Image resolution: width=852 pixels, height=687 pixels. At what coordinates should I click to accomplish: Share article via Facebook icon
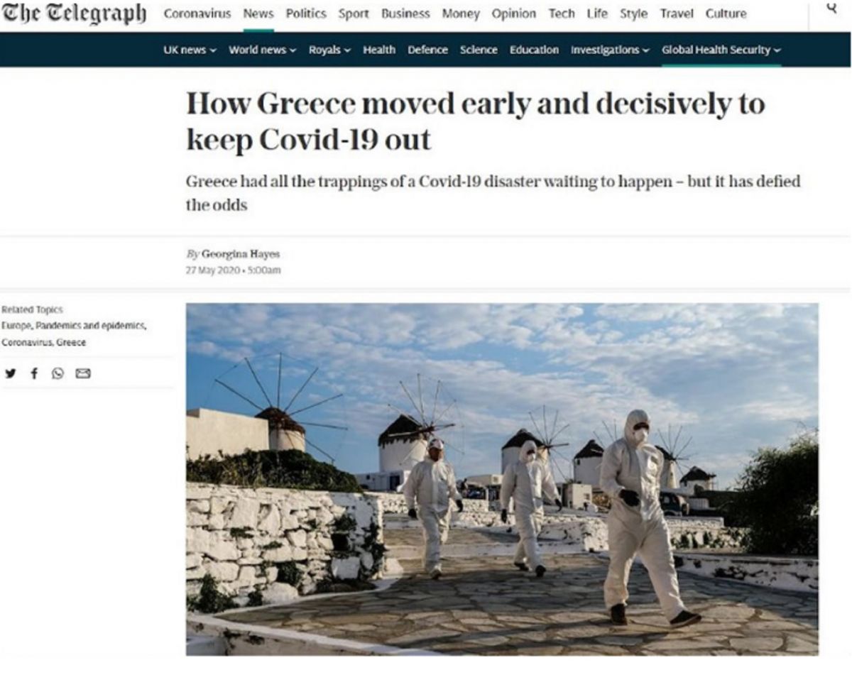34,373
